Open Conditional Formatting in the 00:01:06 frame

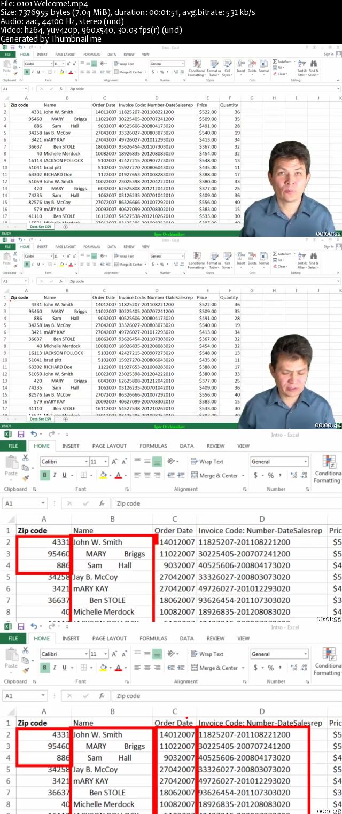[328, 468]
